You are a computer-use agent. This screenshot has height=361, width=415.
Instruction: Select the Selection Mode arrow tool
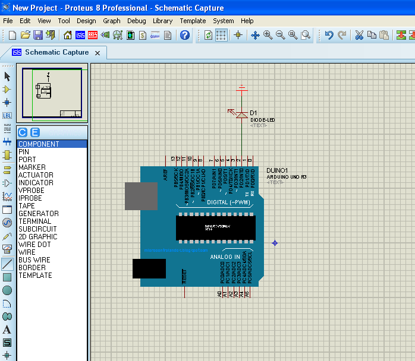tap(7, 76)
